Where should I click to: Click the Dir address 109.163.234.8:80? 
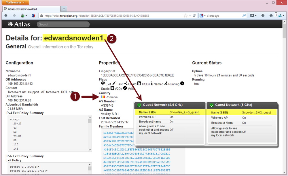(20, 100)
